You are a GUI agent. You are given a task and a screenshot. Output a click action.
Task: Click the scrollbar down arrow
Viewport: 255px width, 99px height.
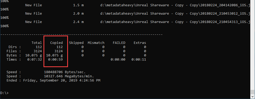pyautogui.click(x=252, y=96)
